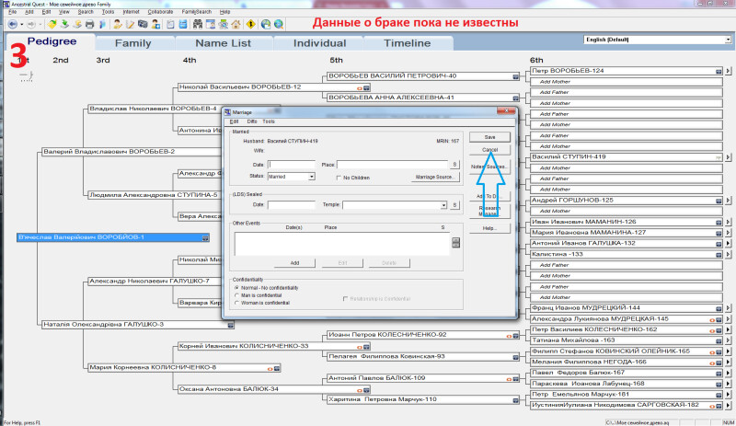Click edit icon beside Татиана Михайлова -163
The image size is (736, 426).
tap(719, 341)
